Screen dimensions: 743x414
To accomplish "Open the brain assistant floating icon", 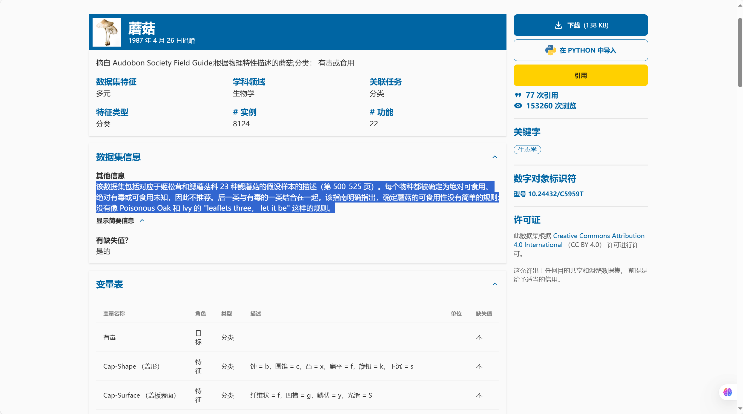I will click(x=727, y=392).
